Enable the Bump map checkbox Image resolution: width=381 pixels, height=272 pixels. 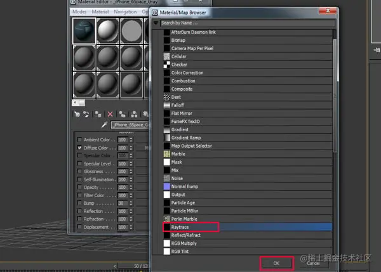tap(79, 203)
